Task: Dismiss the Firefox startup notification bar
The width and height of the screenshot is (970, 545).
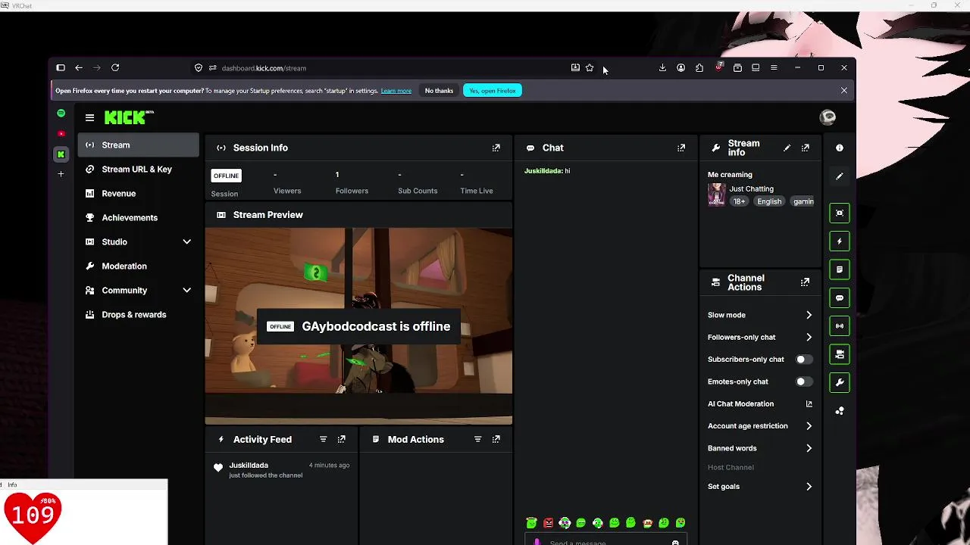Action: click(843, 91)
